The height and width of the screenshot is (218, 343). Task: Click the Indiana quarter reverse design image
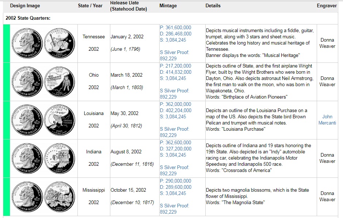(60, 158)
